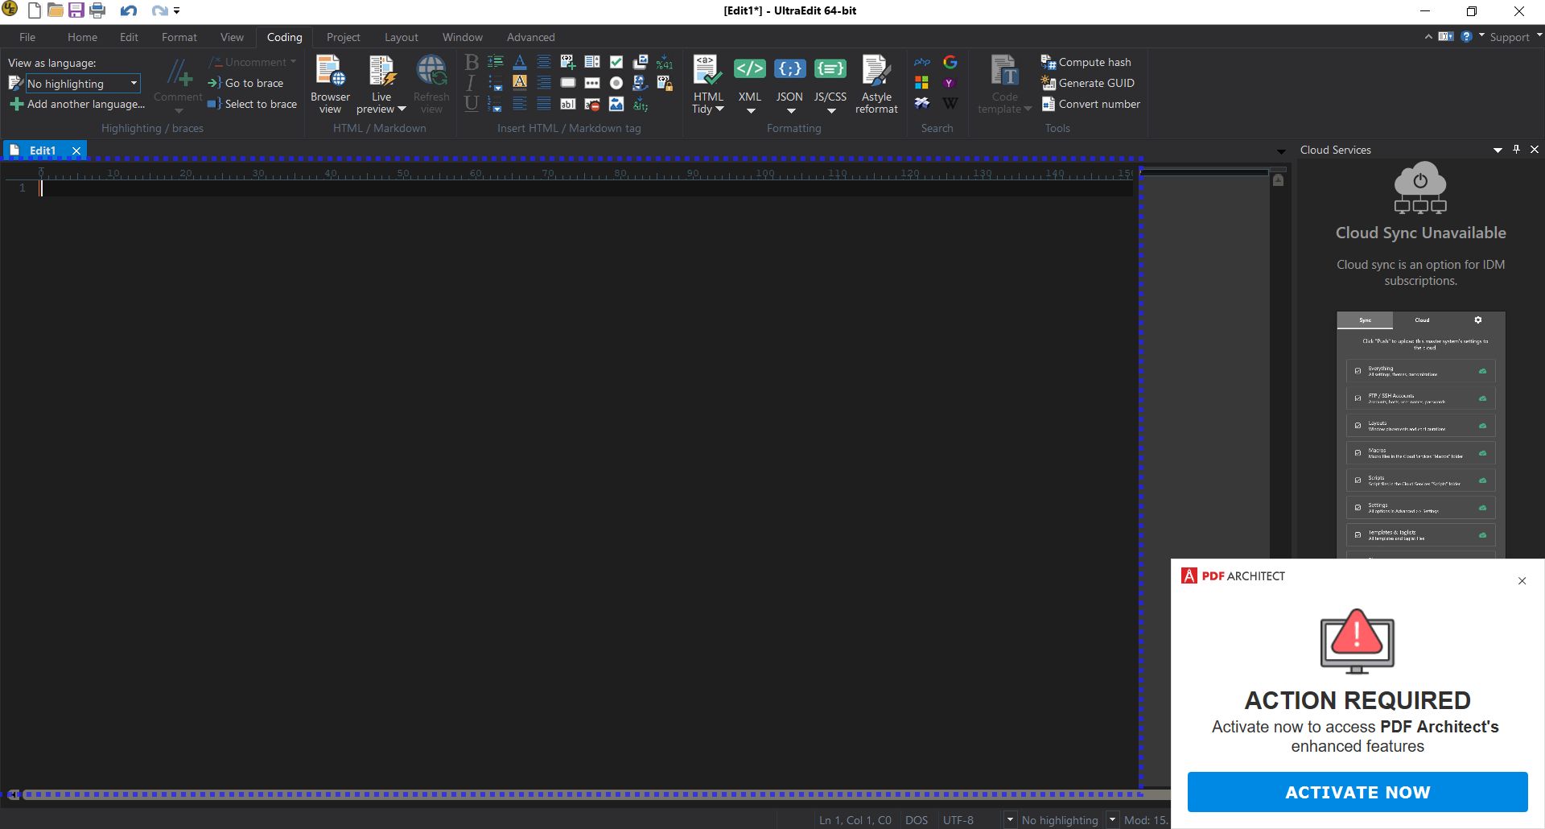This screenshot has height=829, width=1545.
Task: Click the Live preview icon
Action: (x=381, y=71)
